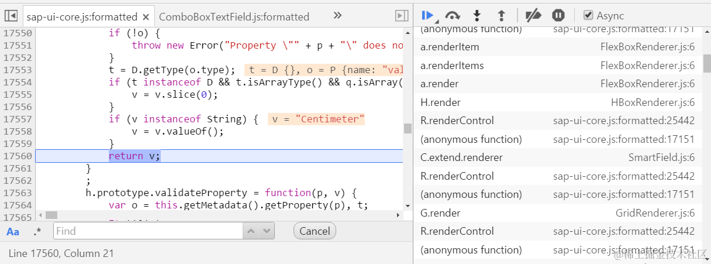Viewport: 711px width, 264px height.
Task: Set breakpoint on line 17563
Action: [x=17, y=193]
